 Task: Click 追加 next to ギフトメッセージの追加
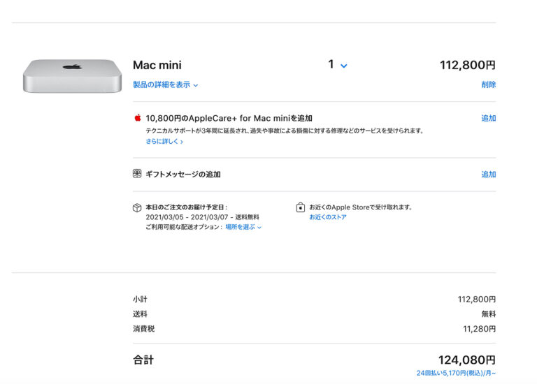[488, 175]
